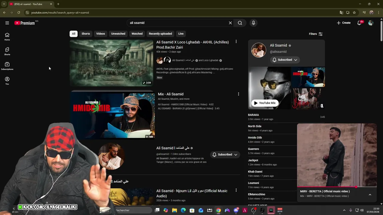This screenshot has width=383, height=215.
Task: Open Microsoft Edge from taskbar
Action: [183, 210]
